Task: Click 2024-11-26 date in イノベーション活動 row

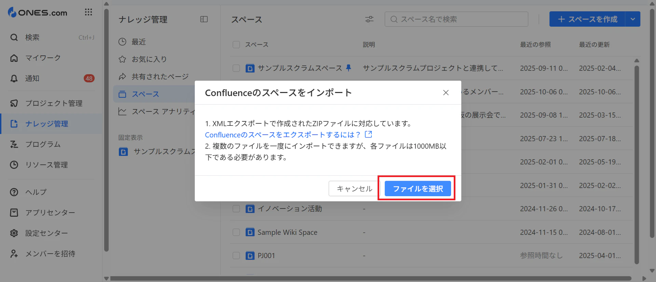Action: [544, 209]
